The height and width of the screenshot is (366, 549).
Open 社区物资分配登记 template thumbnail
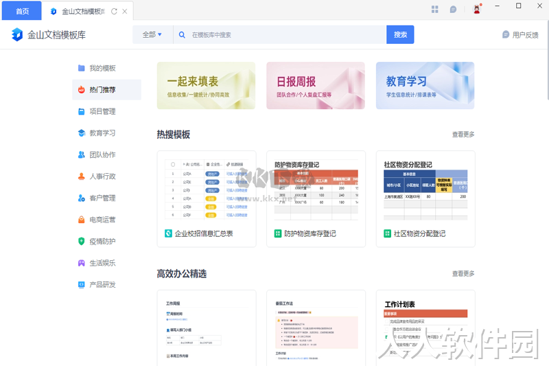point(425,189)
